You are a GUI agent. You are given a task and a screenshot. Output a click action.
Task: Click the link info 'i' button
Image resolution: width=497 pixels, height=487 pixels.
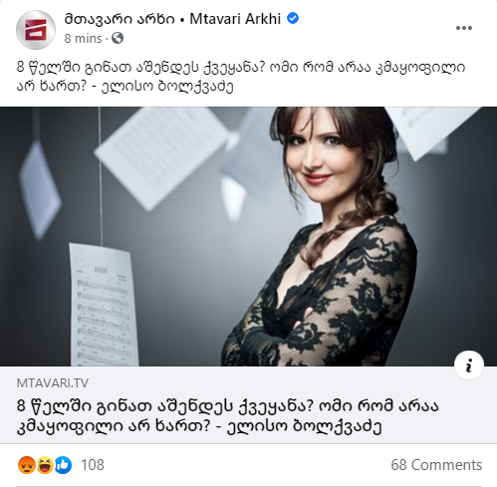point(469,365)
